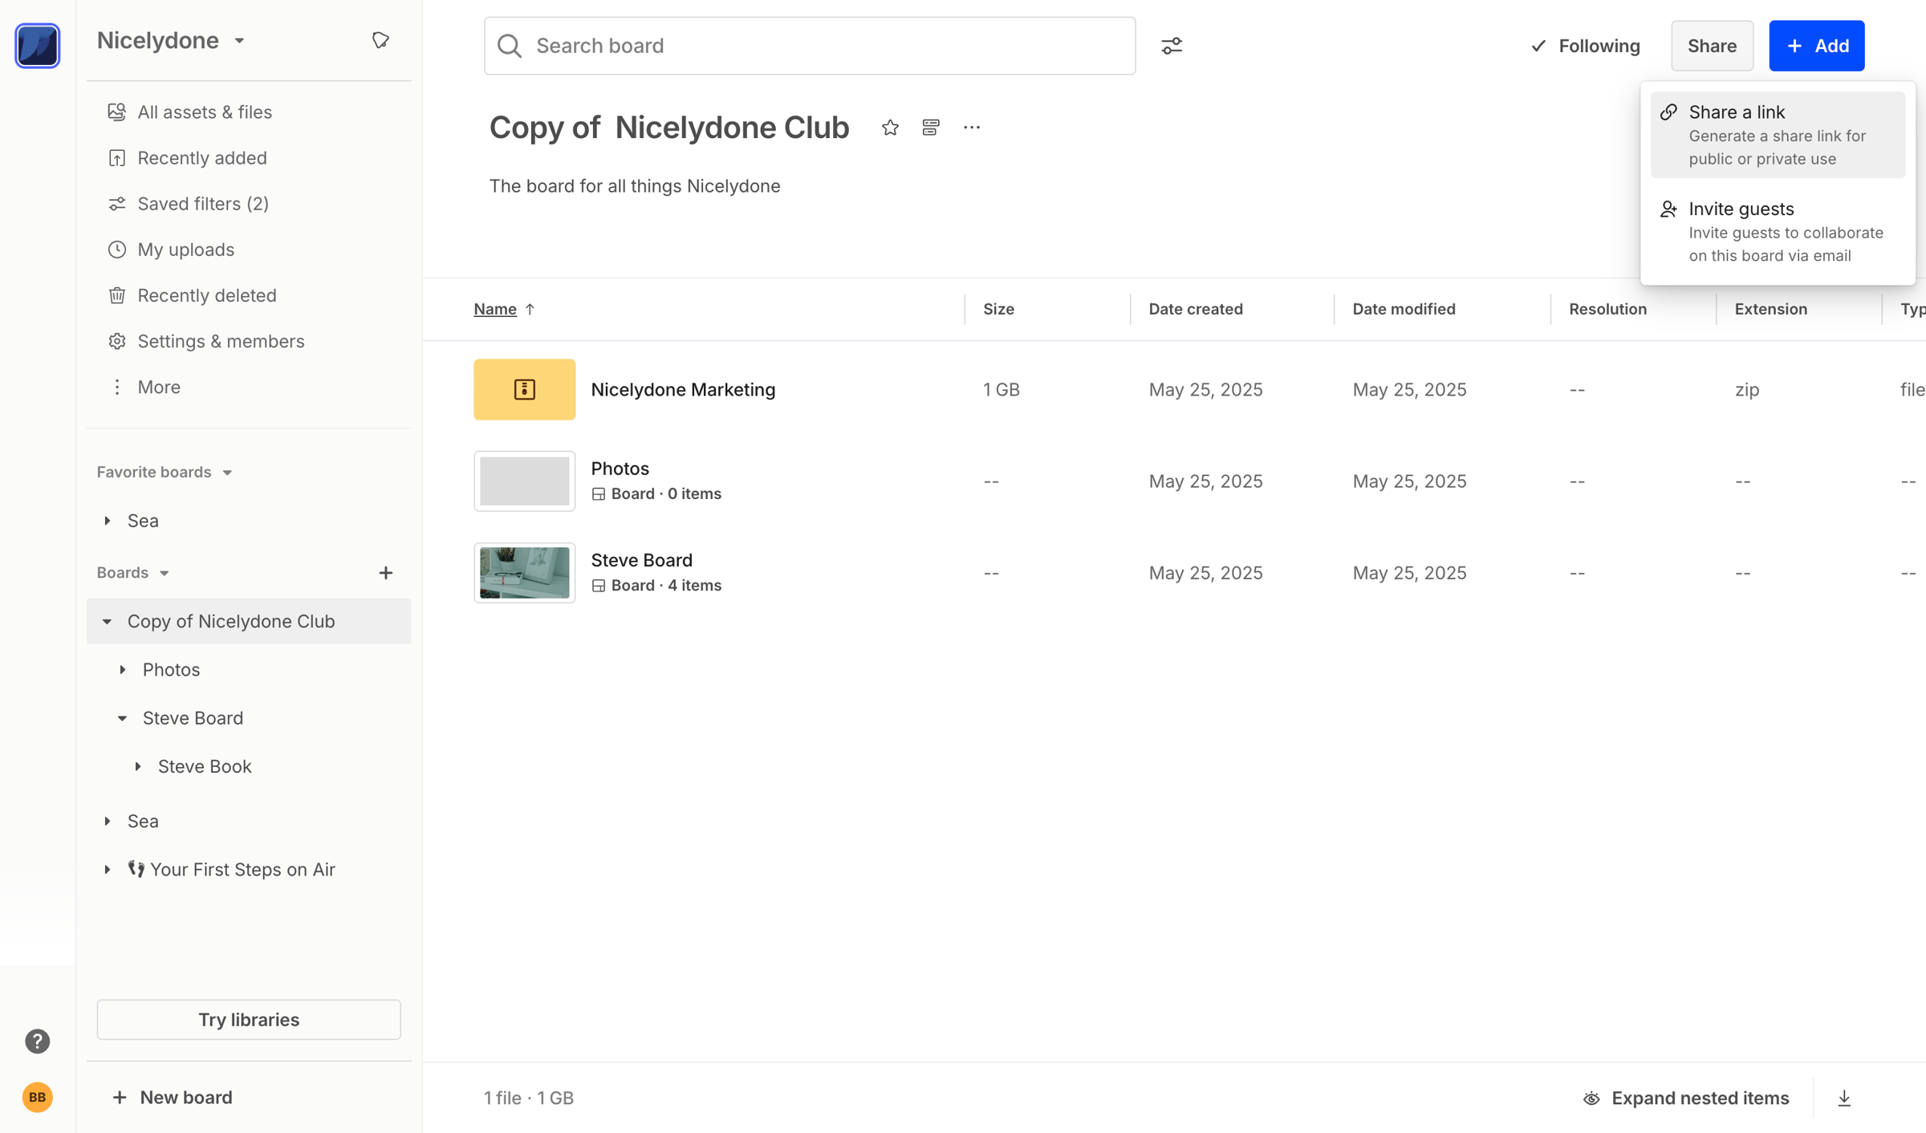Screen dimensions: 1926x1133
Task: Add a new board using the Boards plus icon
Action: [x=386, y=572]
